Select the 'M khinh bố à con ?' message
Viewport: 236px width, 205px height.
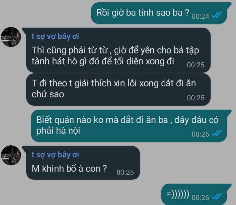click(x=81, y=163)
